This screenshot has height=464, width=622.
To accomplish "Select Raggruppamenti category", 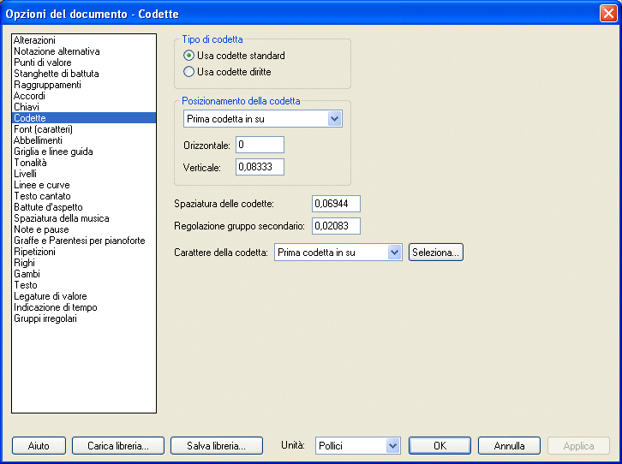I will pos(84,85).
